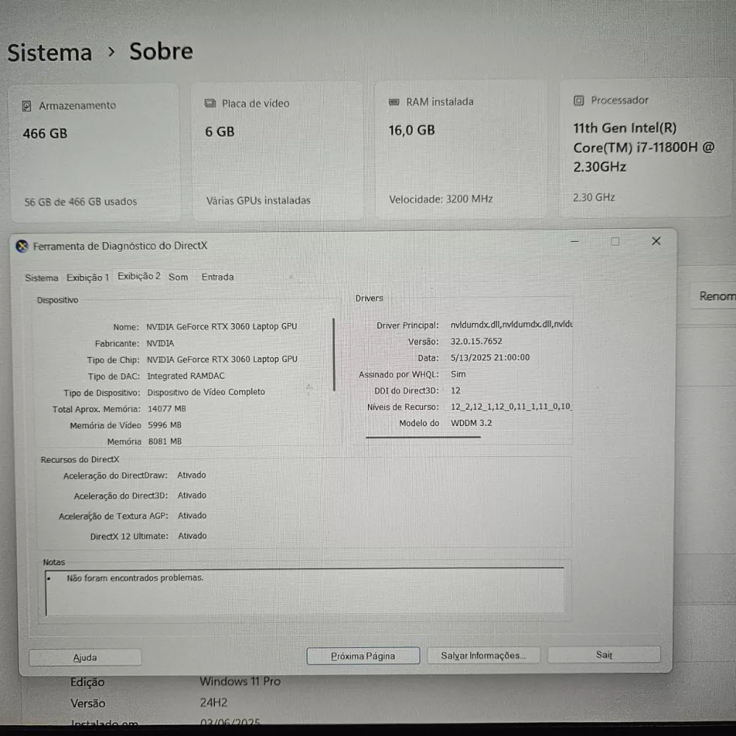Click inside the Notas text box

(305, 592)
